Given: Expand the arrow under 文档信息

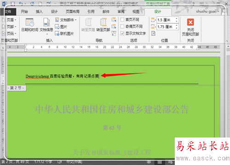Looking at the screenshot, I should [x=47, y=34].
